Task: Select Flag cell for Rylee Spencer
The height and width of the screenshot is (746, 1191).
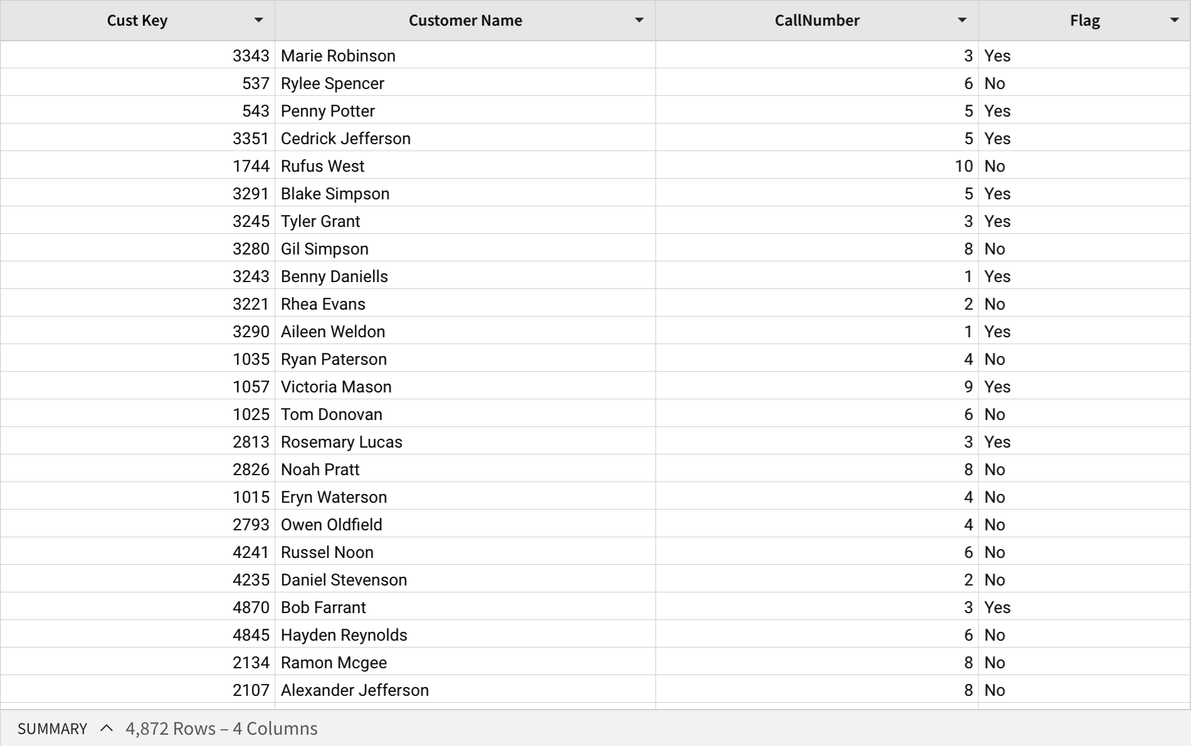Action: pos(1084,83)
